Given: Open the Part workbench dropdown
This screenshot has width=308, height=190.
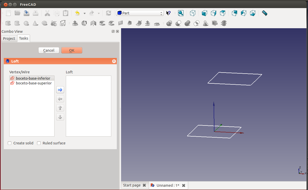Looking at the screenshot, I should pyautogui.click(x=140, y=13).
